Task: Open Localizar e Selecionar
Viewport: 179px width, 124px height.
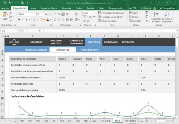Action: [167, 17]
